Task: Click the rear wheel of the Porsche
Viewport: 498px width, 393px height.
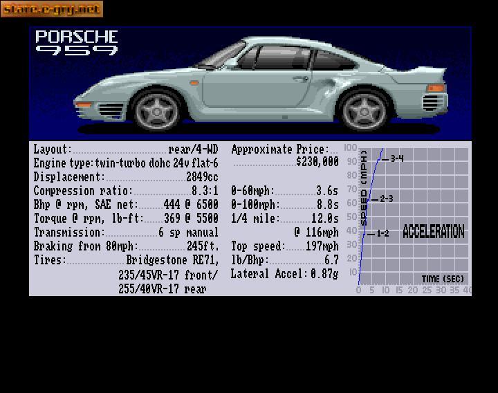Action: [365, 111]
